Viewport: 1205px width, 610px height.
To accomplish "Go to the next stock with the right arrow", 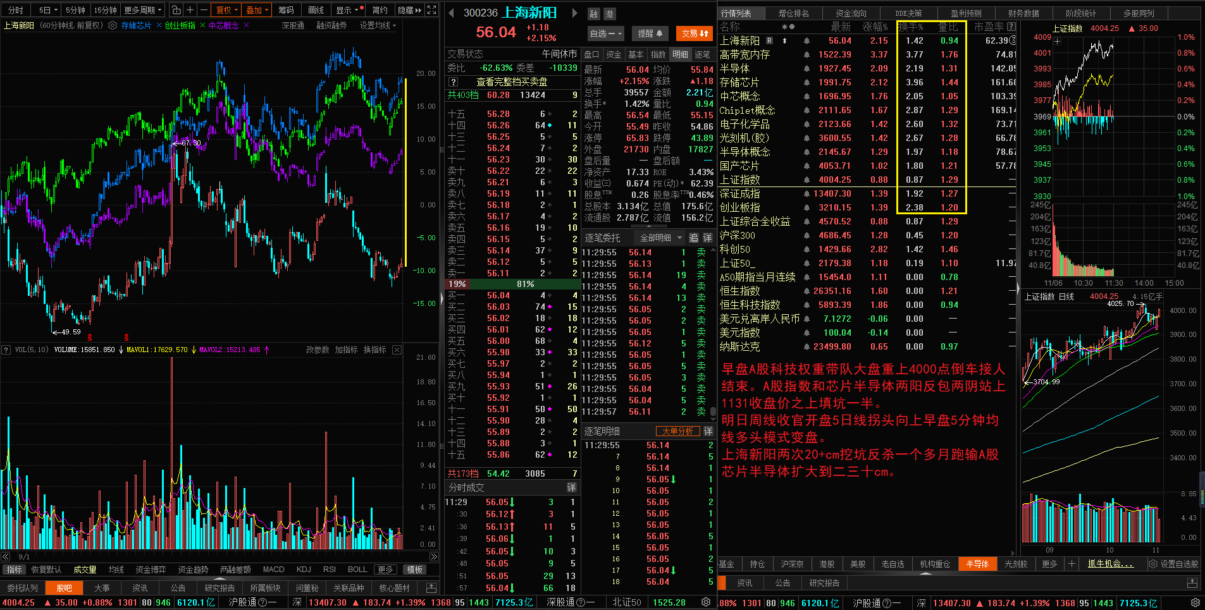I will pos(574,13).
